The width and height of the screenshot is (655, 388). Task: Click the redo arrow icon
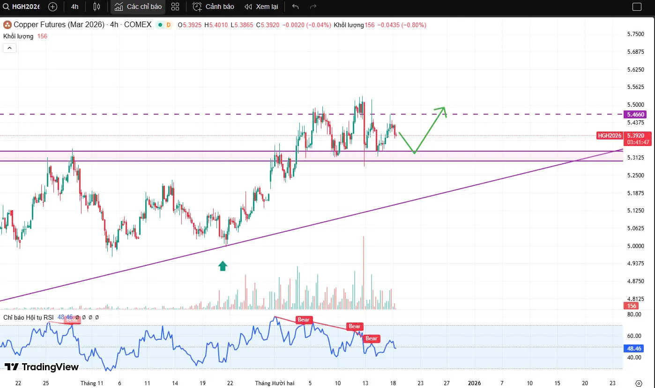(313, 7)
